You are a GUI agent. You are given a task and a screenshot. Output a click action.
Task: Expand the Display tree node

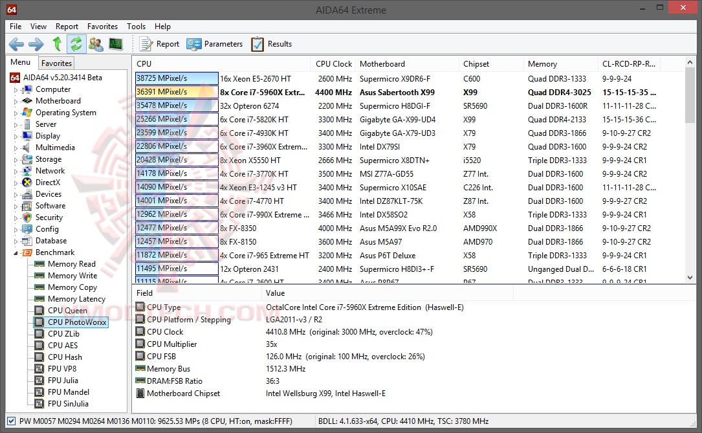pos(16,137)
